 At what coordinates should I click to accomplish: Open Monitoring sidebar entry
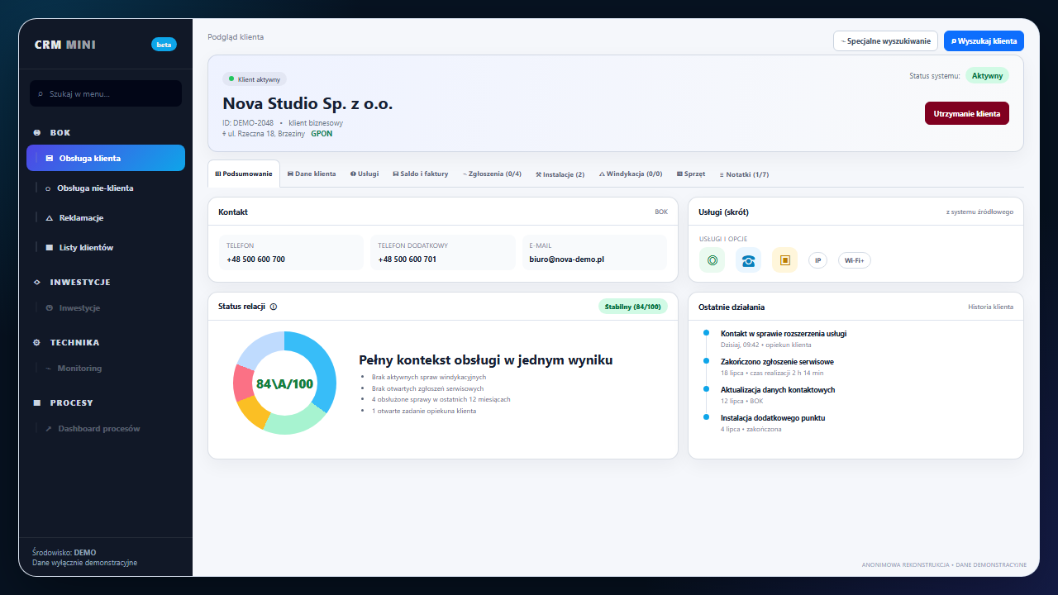(106, 369)
